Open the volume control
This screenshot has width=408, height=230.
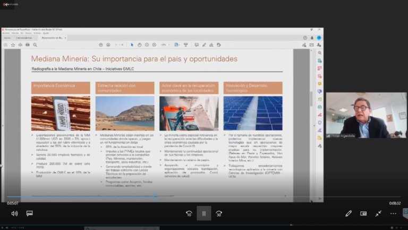click(14, 213)
